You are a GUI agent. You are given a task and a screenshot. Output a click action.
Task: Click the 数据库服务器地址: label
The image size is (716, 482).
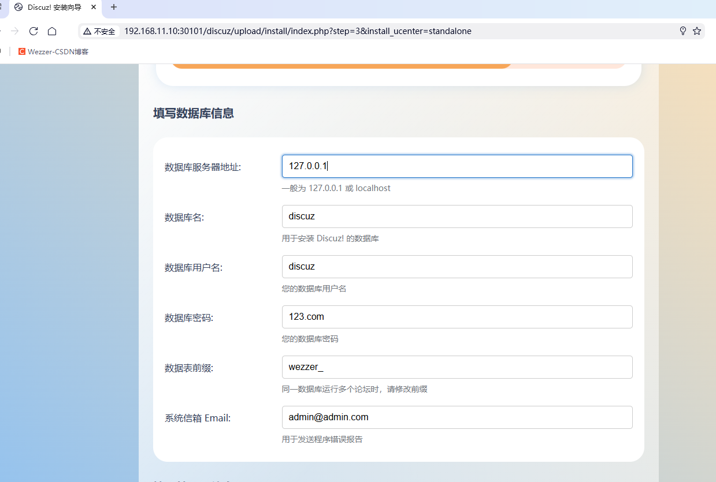(203, 167)
